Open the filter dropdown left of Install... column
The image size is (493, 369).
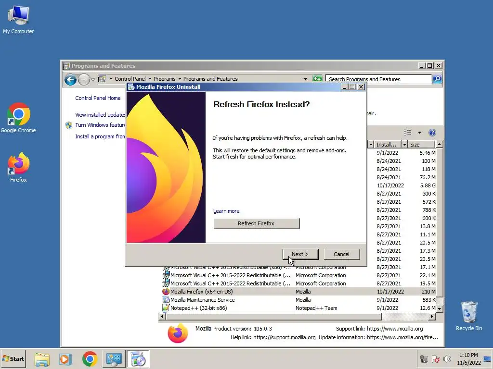coord(371,144)
